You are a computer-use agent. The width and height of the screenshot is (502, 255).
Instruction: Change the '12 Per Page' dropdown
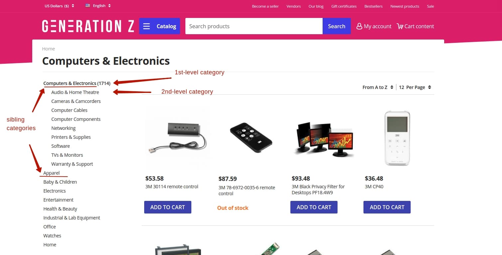pyautogui.click(x=415, y=87)
